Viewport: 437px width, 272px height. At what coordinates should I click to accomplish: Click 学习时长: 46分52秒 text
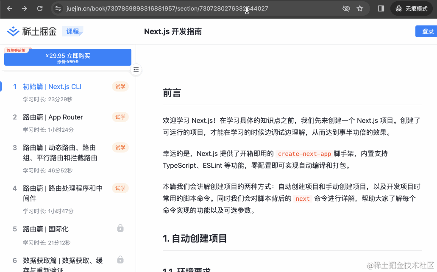(x=47, y=171)
